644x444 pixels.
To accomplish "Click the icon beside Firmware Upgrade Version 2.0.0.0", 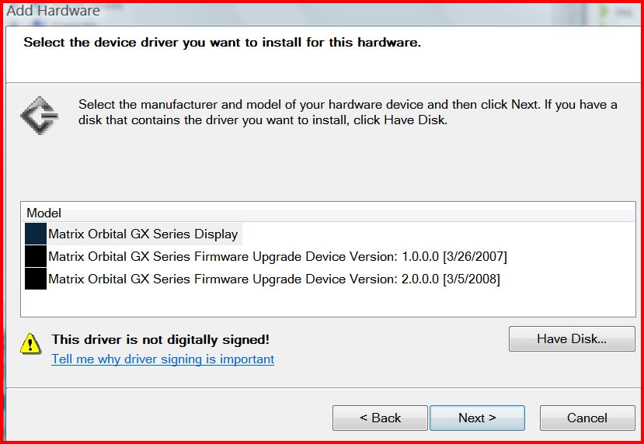I will tap(36, 279).
